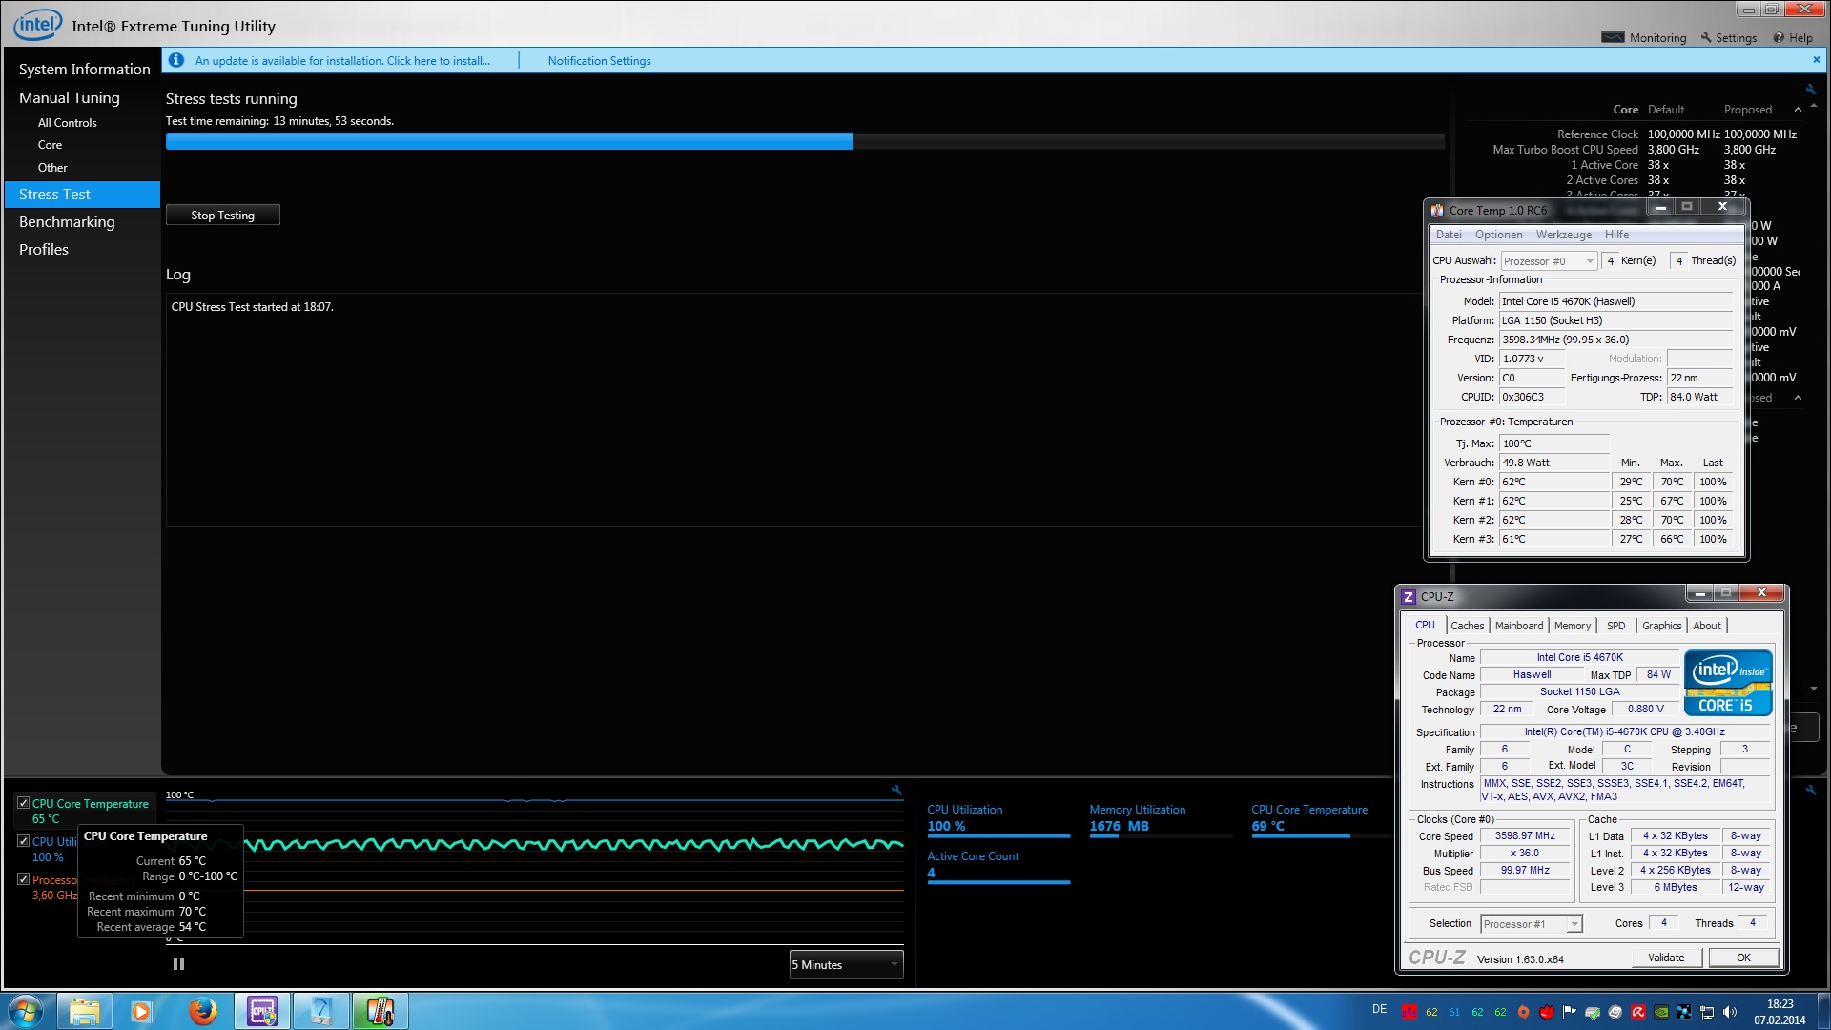Launch Firefox from the taskbar
Screen dimensions: 1831x1030
pyautogui.click(x=202, y=1011)
